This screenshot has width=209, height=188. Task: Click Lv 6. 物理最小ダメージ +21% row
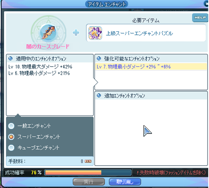point(39,73)
